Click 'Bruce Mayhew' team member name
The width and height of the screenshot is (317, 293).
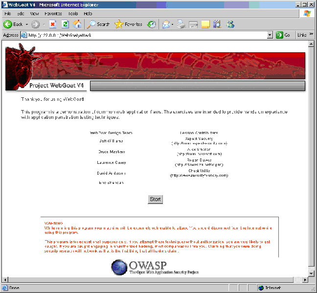(112, 152)
